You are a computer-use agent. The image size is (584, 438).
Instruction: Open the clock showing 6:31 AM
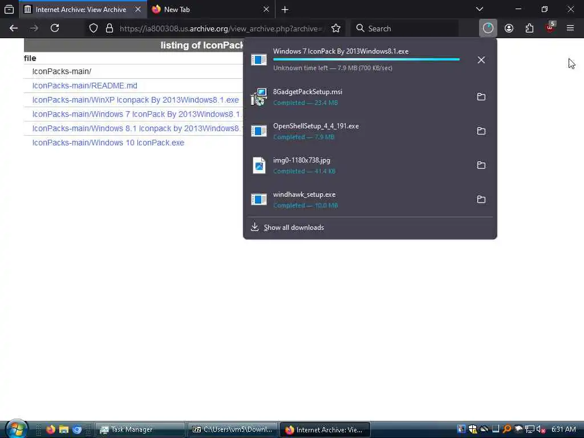pyautogui.click(x=563, y=429)
